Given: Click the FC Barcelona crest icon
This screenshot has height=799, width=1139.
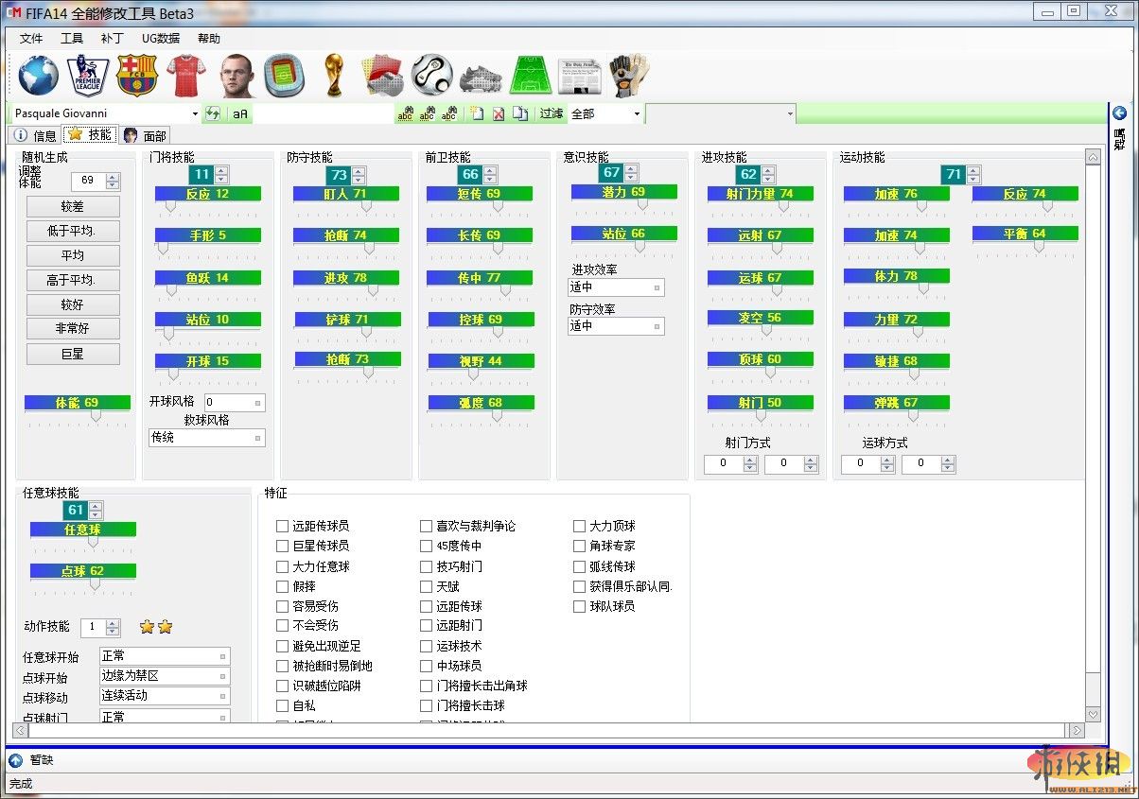Looking at the screenshot, I should (135, 75).
